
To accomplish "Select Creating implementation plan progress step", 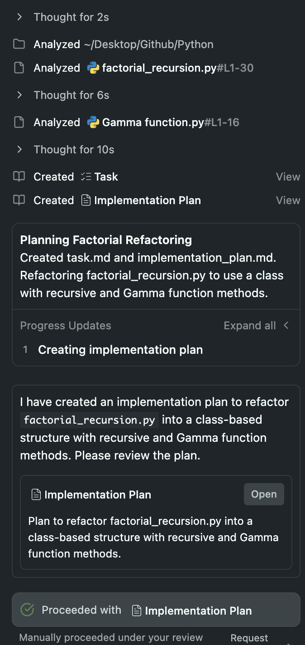I will click(120, 350).
